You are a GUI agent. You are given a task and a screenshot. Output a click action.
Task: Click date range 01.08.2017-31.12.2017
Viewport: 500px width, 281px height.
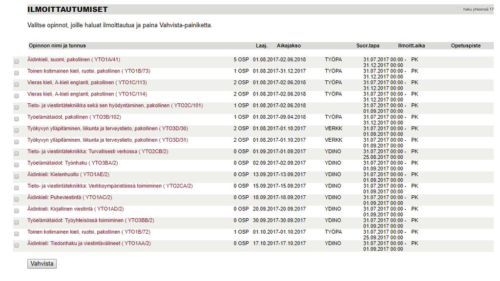click(x=279, y=71)
